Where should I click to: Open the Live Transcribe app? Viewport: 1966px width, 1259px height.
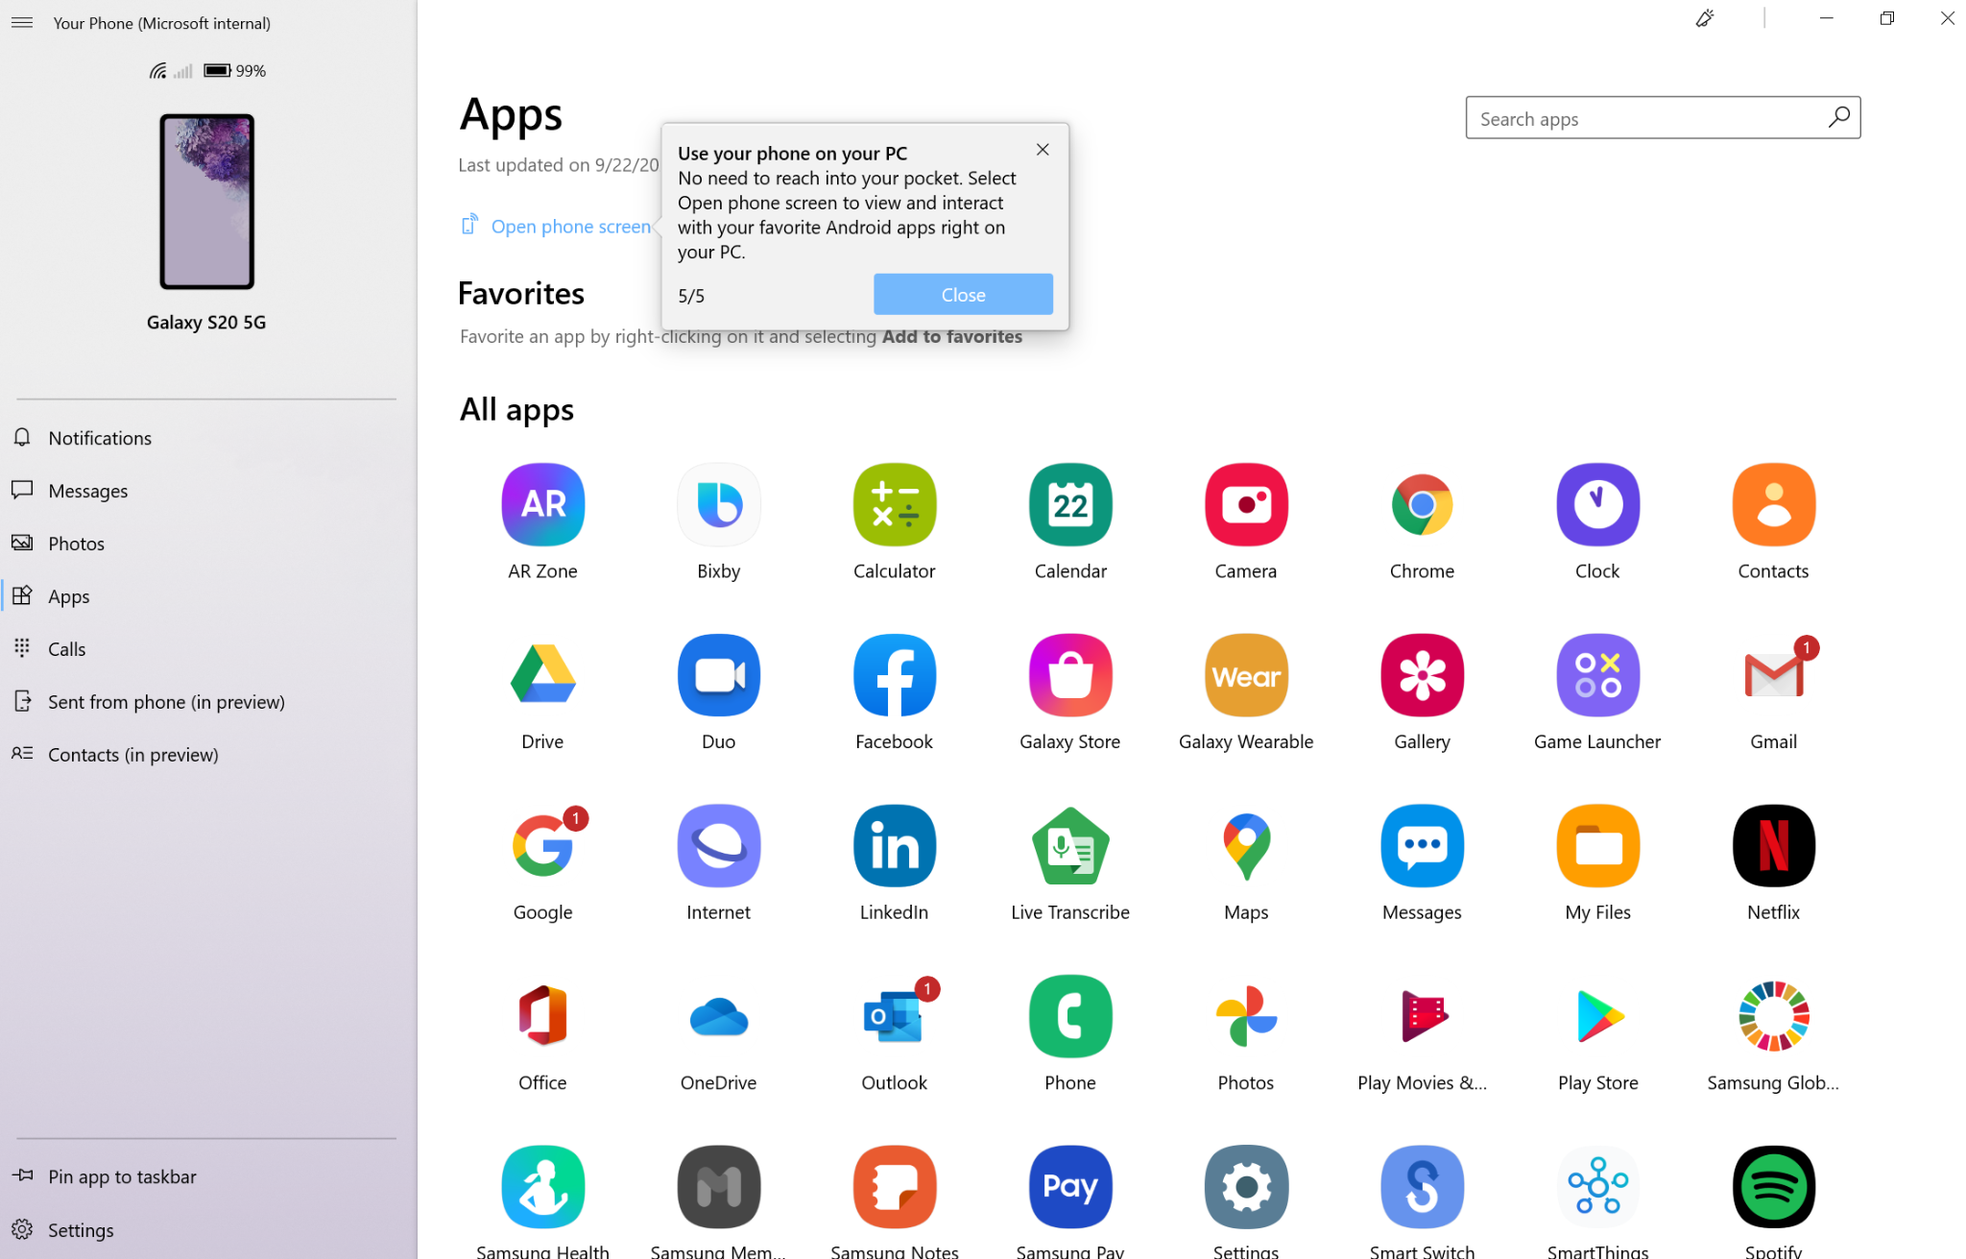point(1069,846)
